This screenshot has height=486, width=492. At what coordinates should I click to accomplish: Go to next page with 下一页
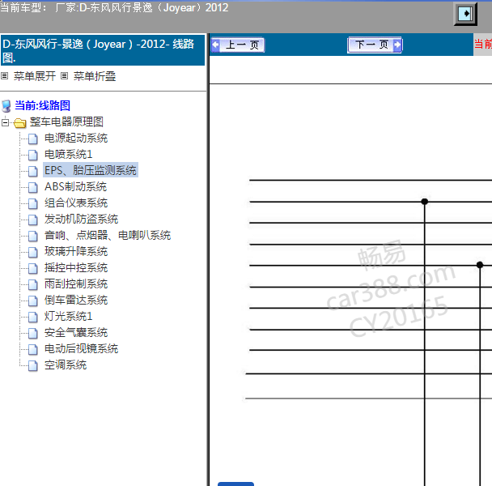[x=375, y=45]
